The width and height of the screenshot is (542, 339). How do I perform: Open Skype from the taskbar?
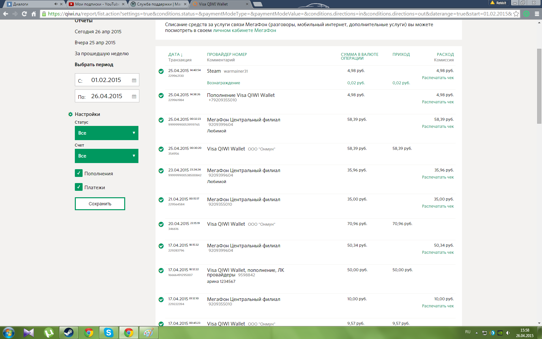[x=109, y=333]
